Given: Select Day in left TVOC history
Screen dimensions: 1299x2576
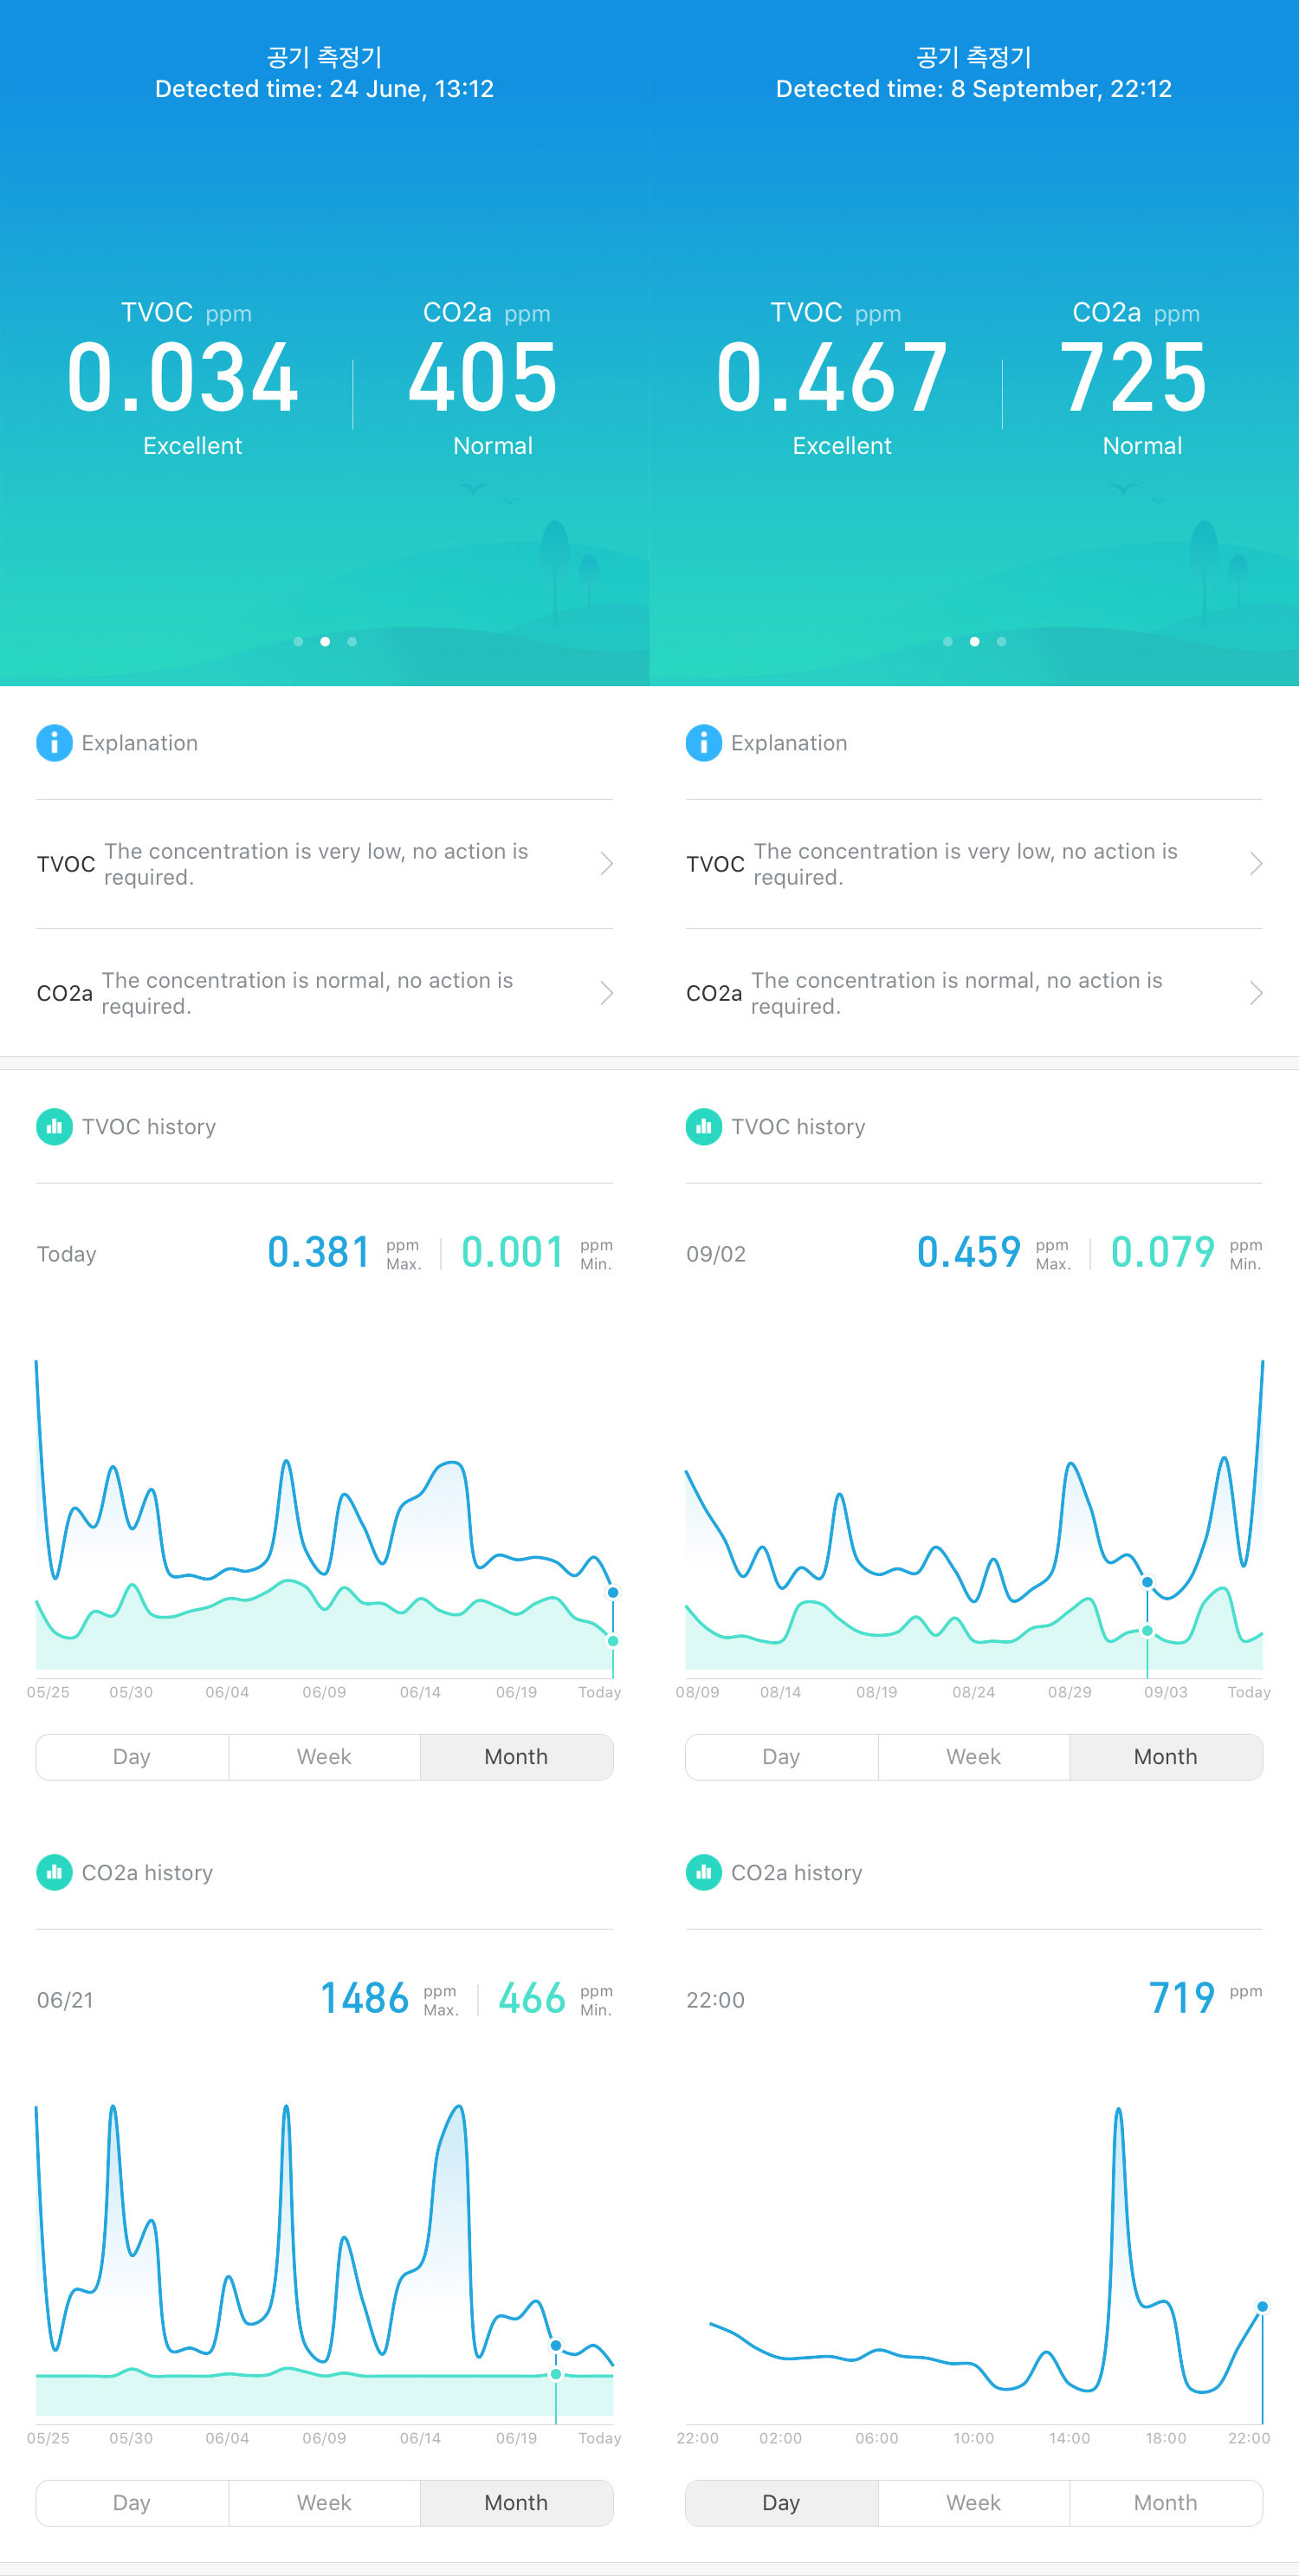Looking at the screenshot, I should tap(132, 1757).
